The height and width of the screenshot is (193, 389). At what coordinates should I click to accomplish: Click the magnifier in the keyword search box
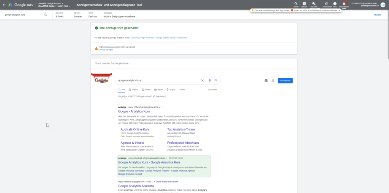coord(46,15)
